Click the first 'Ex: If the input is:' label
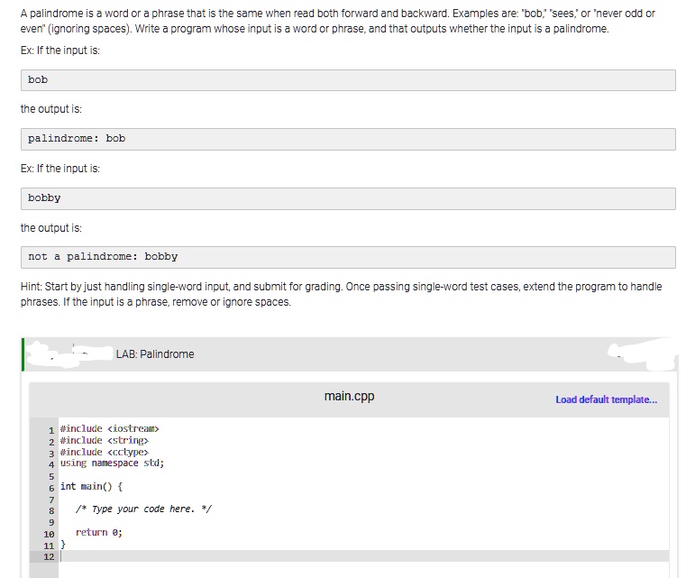 click(x=60, y=50)
